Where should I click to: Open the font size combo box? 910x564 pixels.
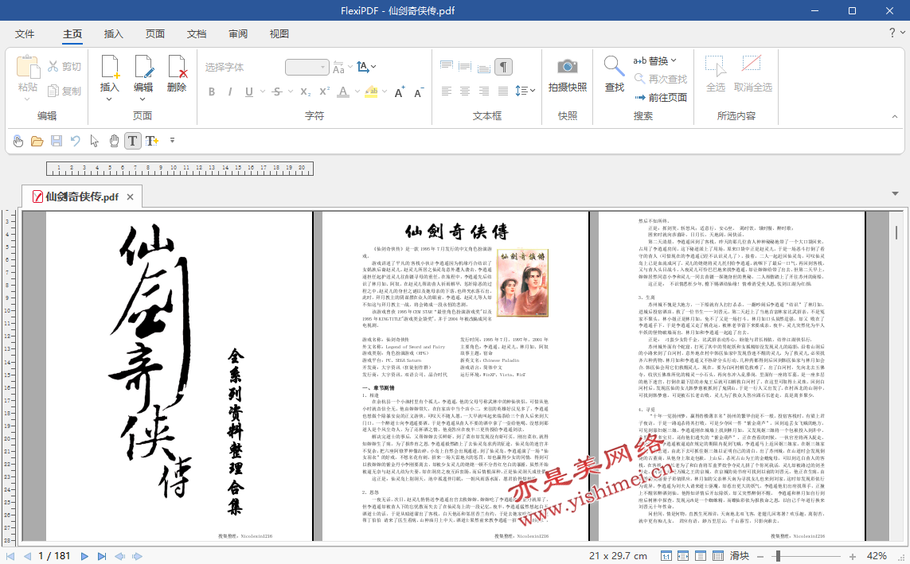pos(307,68)
